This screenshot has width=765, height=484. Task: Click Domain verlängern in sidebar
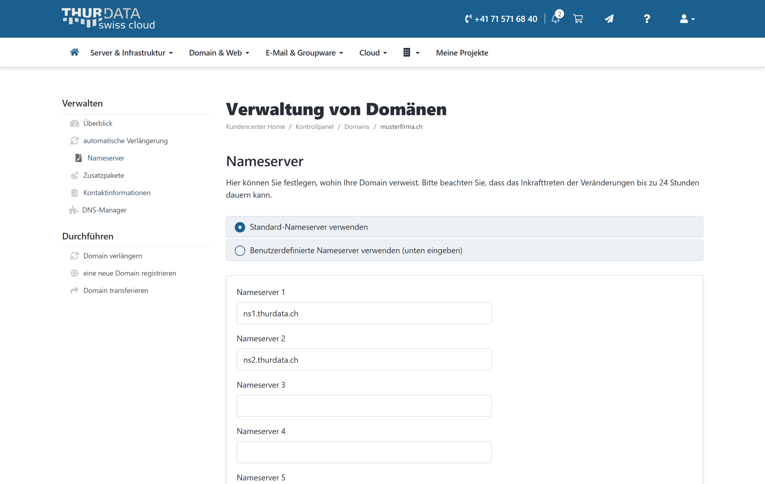(113, 256)
